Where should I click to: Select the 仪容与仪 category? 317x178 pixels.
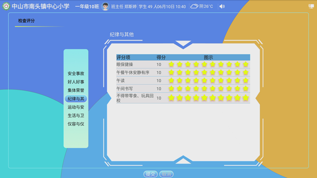pos(76,124)
